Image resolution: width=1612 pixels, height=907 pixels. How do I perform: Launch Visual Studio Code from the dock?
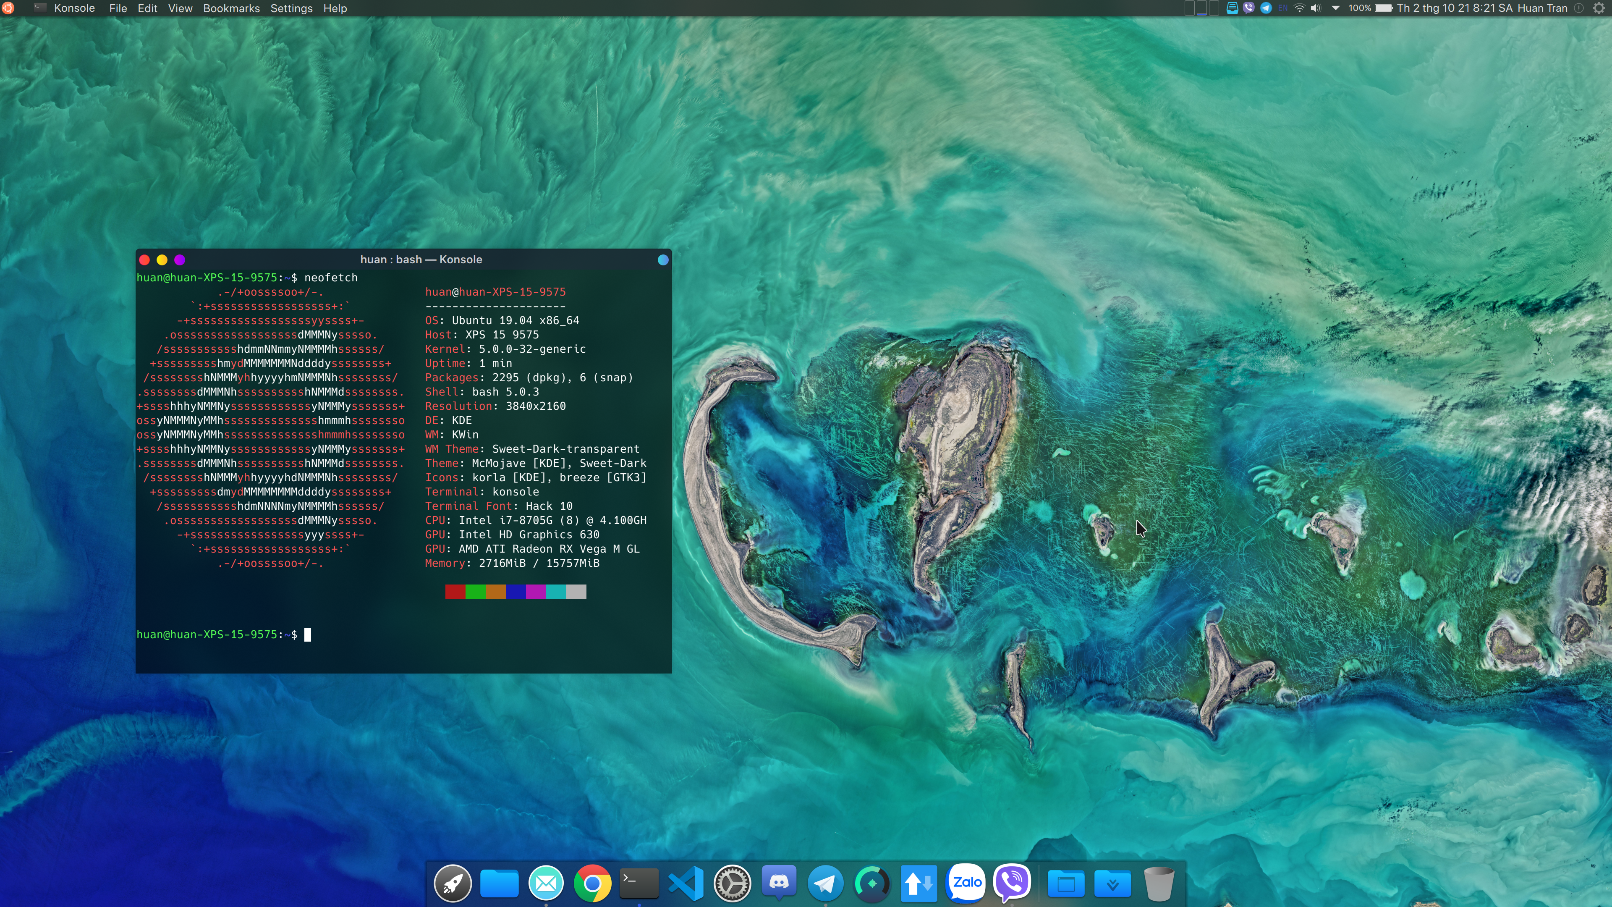click(685, 883)
